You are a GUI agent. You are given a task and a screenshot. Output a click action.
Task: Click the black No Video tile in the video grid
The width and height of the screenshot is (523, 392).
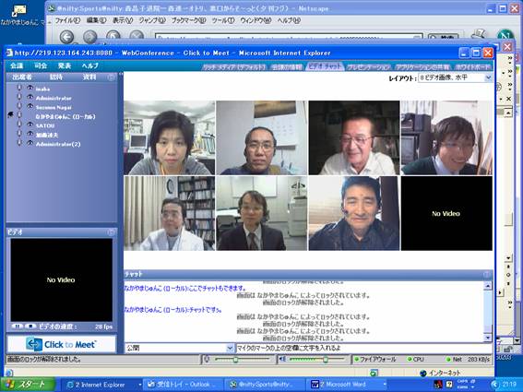click(446, 213)
